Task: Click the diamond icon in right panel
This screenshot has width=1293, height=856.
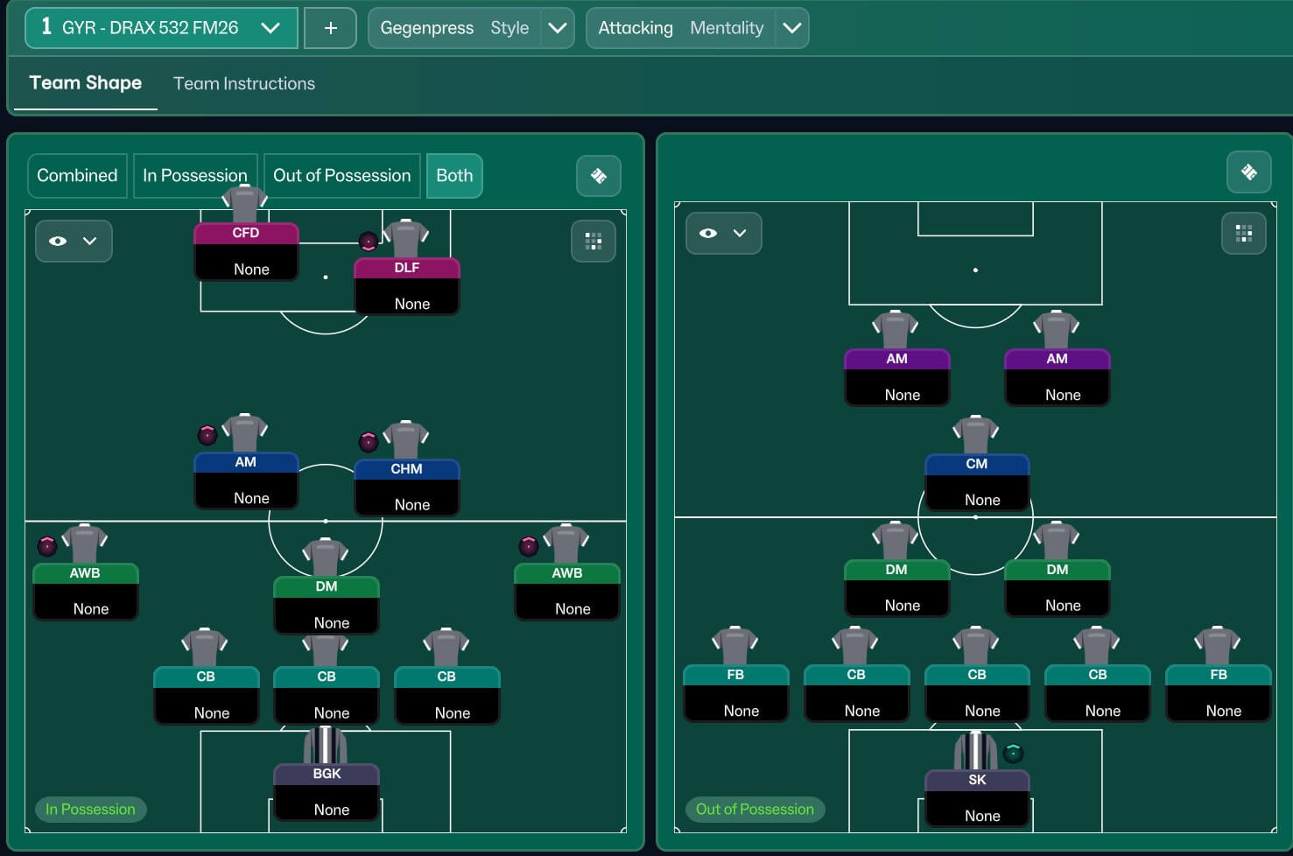Action: (1248, 172)
